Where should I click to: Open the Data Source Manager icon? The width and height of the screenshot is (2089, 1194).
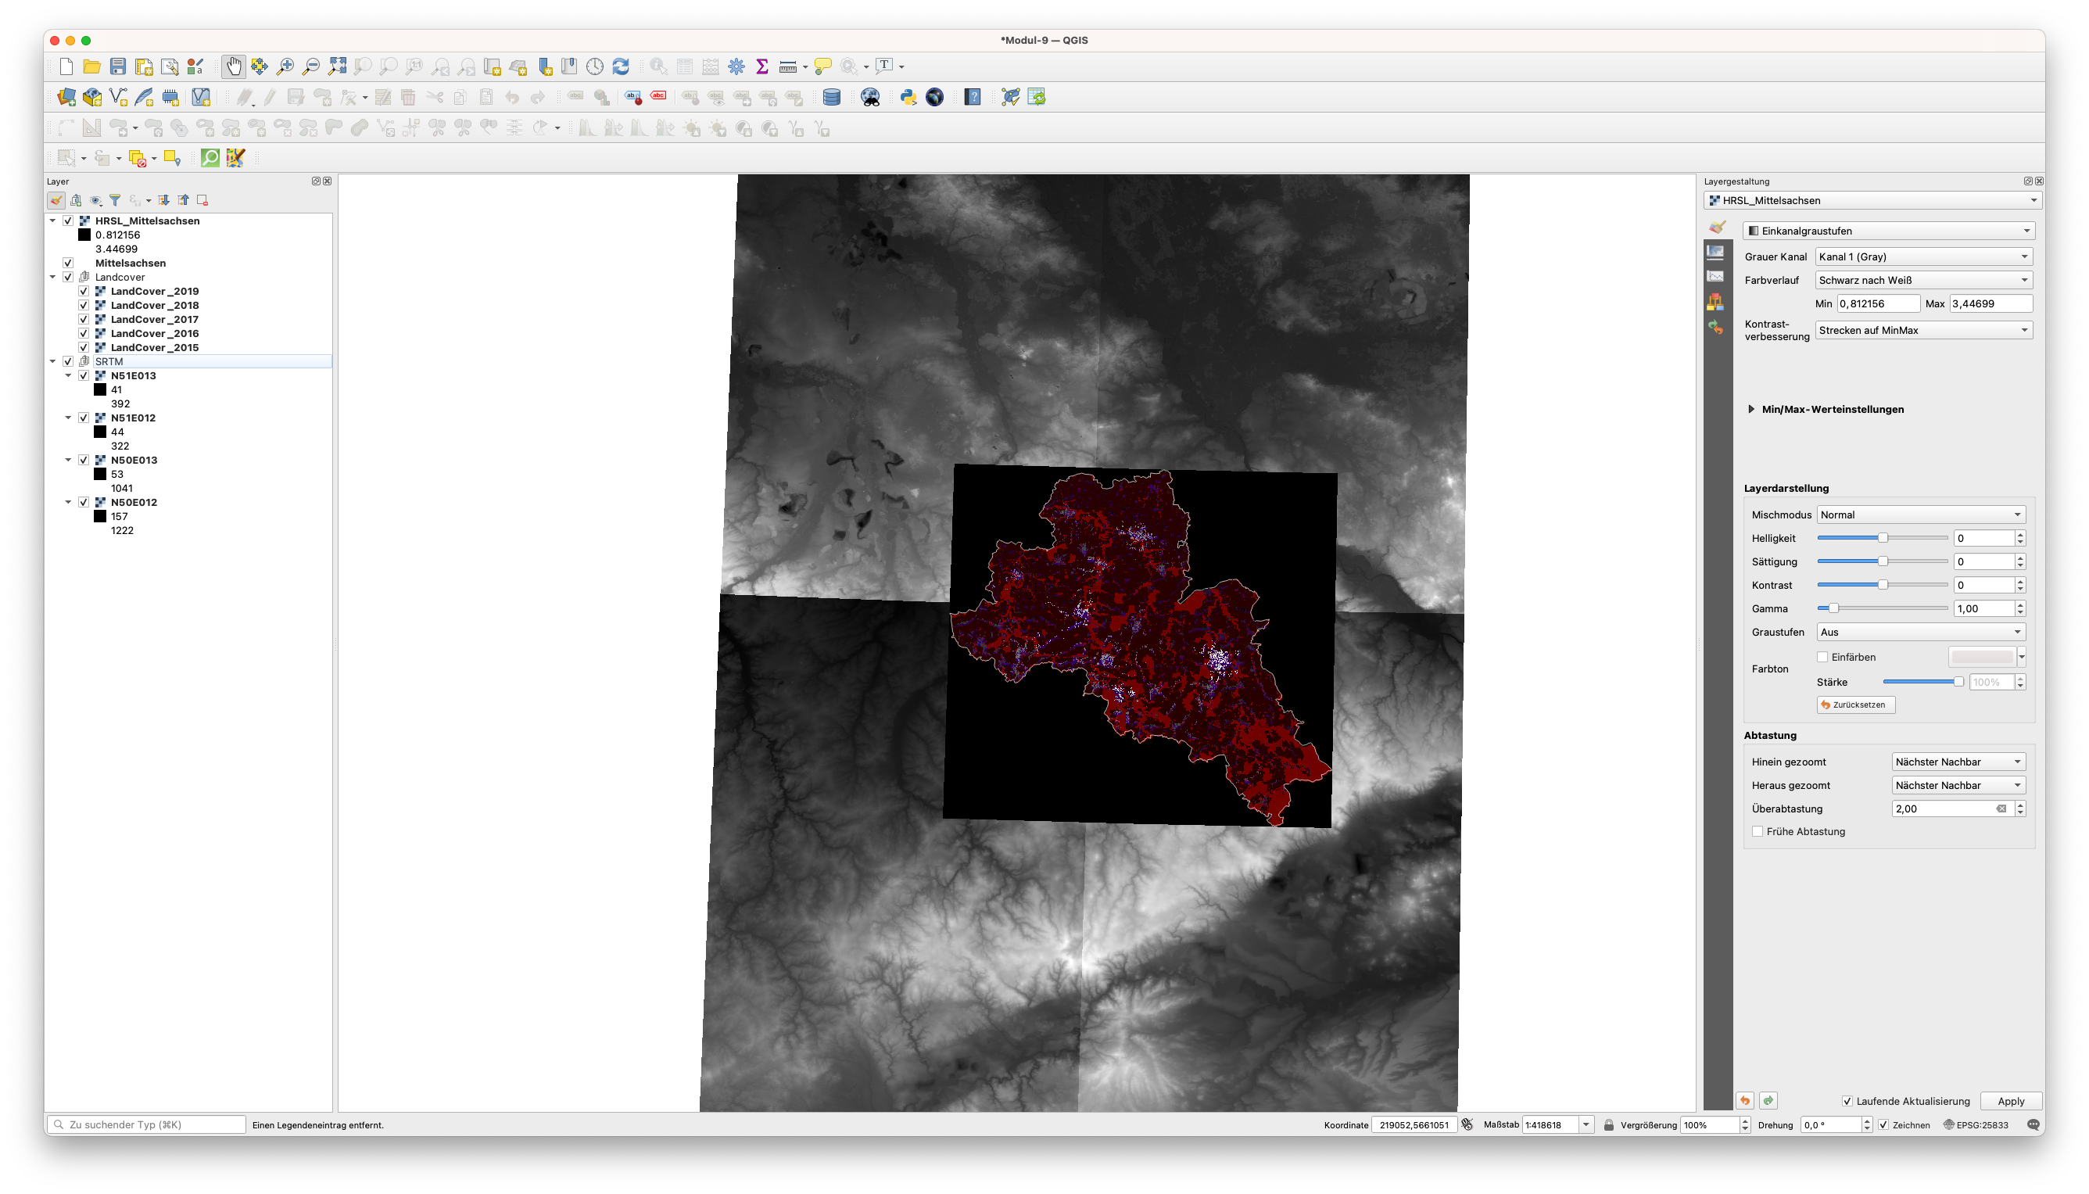click(x=66, y=98)
